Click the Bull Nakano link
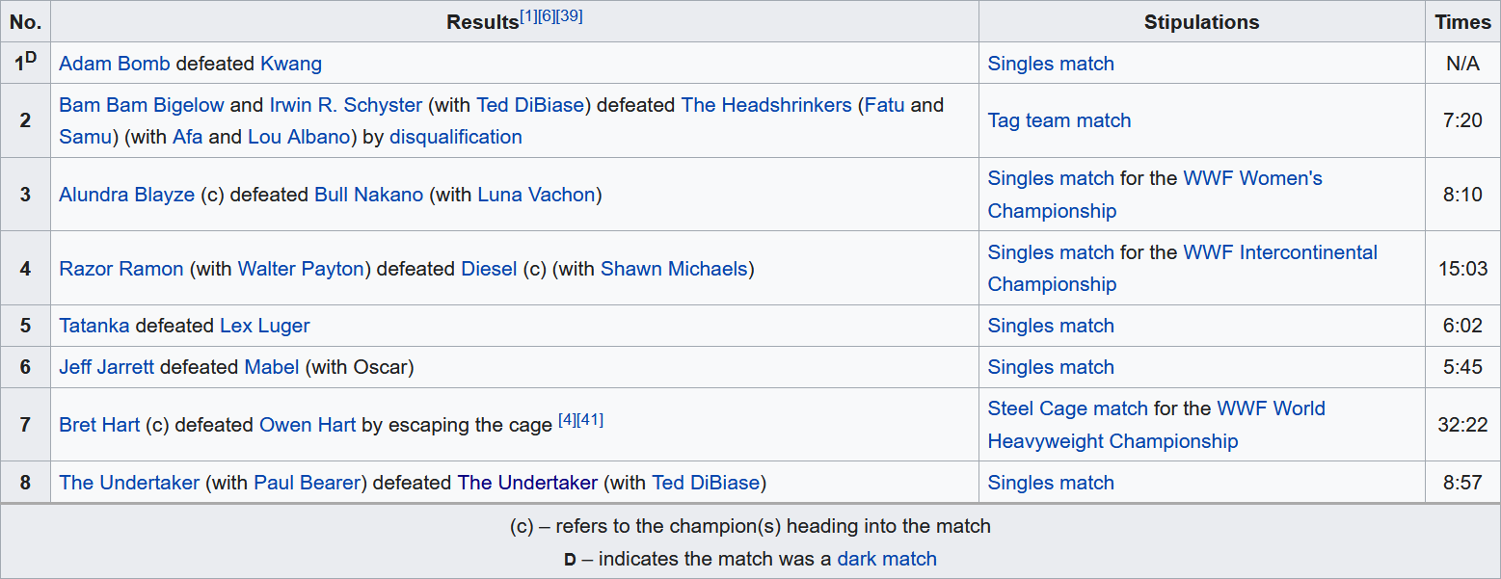Image resolution: width=1501 pixels, height=579 pixels. point(368,195)
